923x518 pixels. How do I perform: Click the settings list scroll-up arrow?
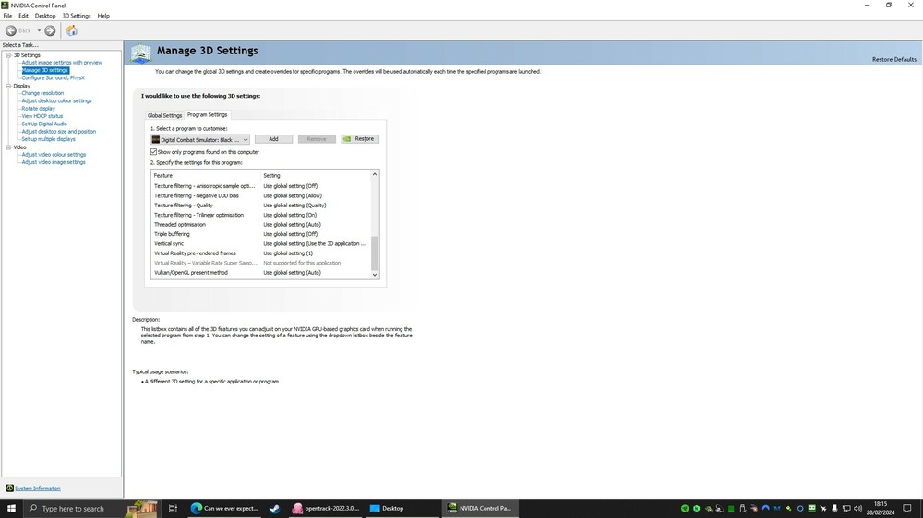point(375,174)
